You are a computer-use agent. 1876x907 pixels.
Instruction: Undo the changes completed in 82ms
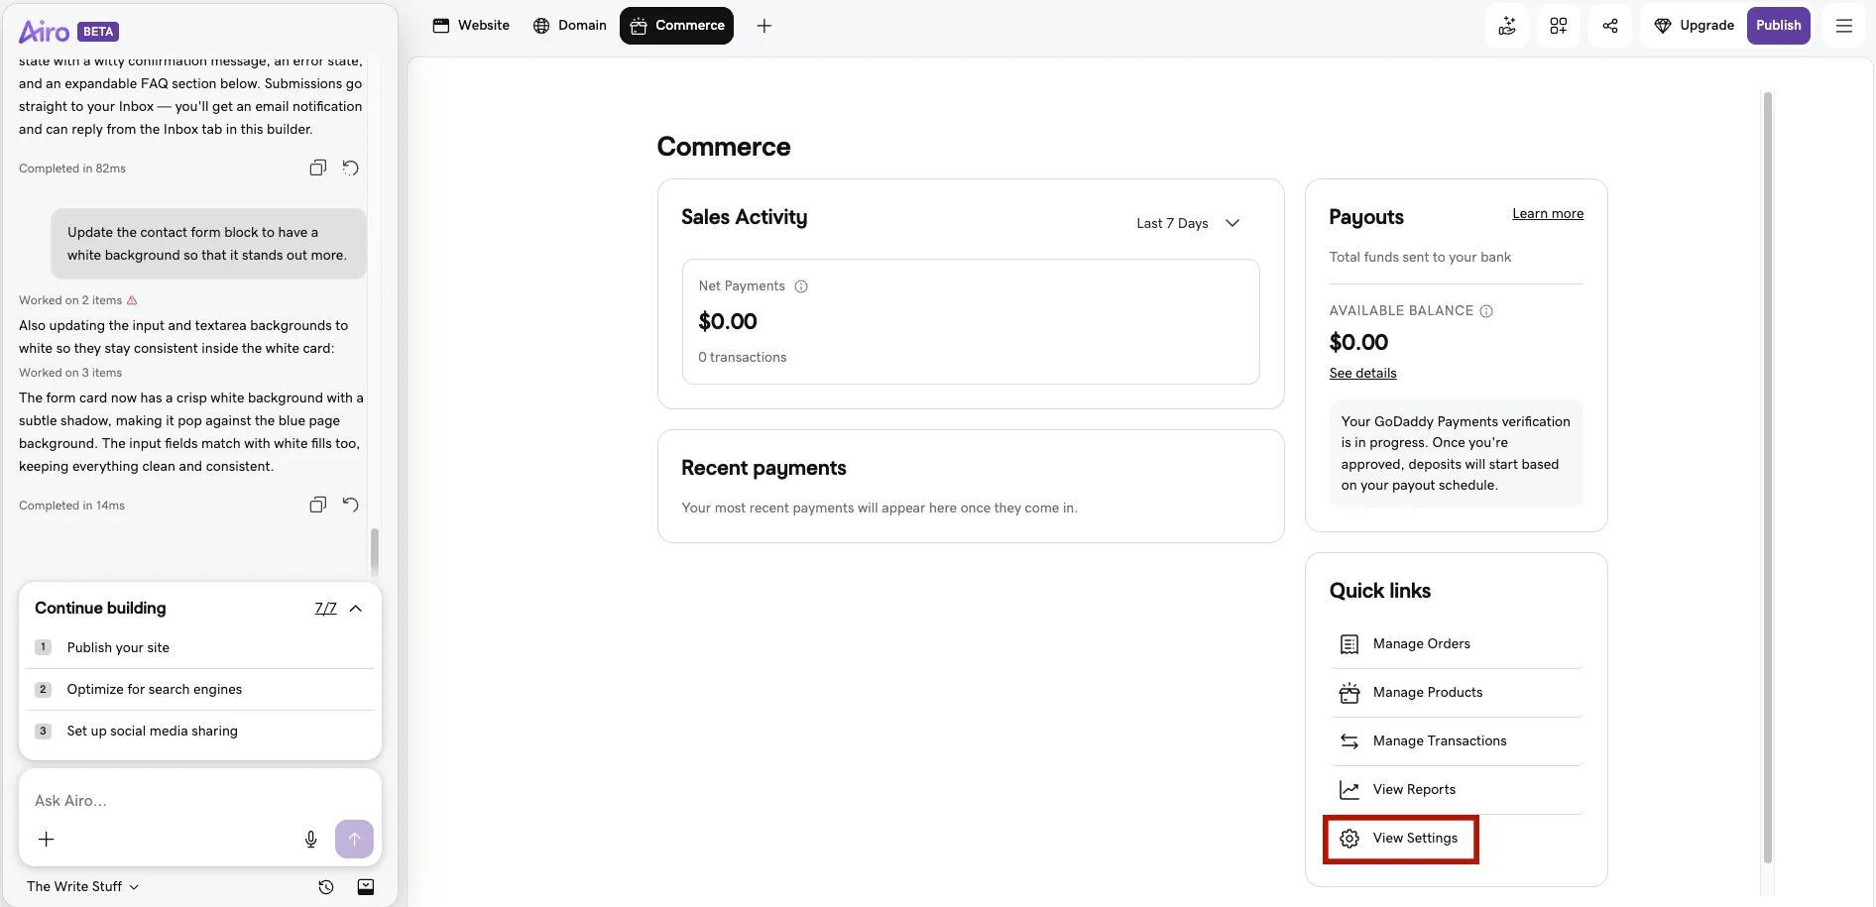[x=350, y=168]
